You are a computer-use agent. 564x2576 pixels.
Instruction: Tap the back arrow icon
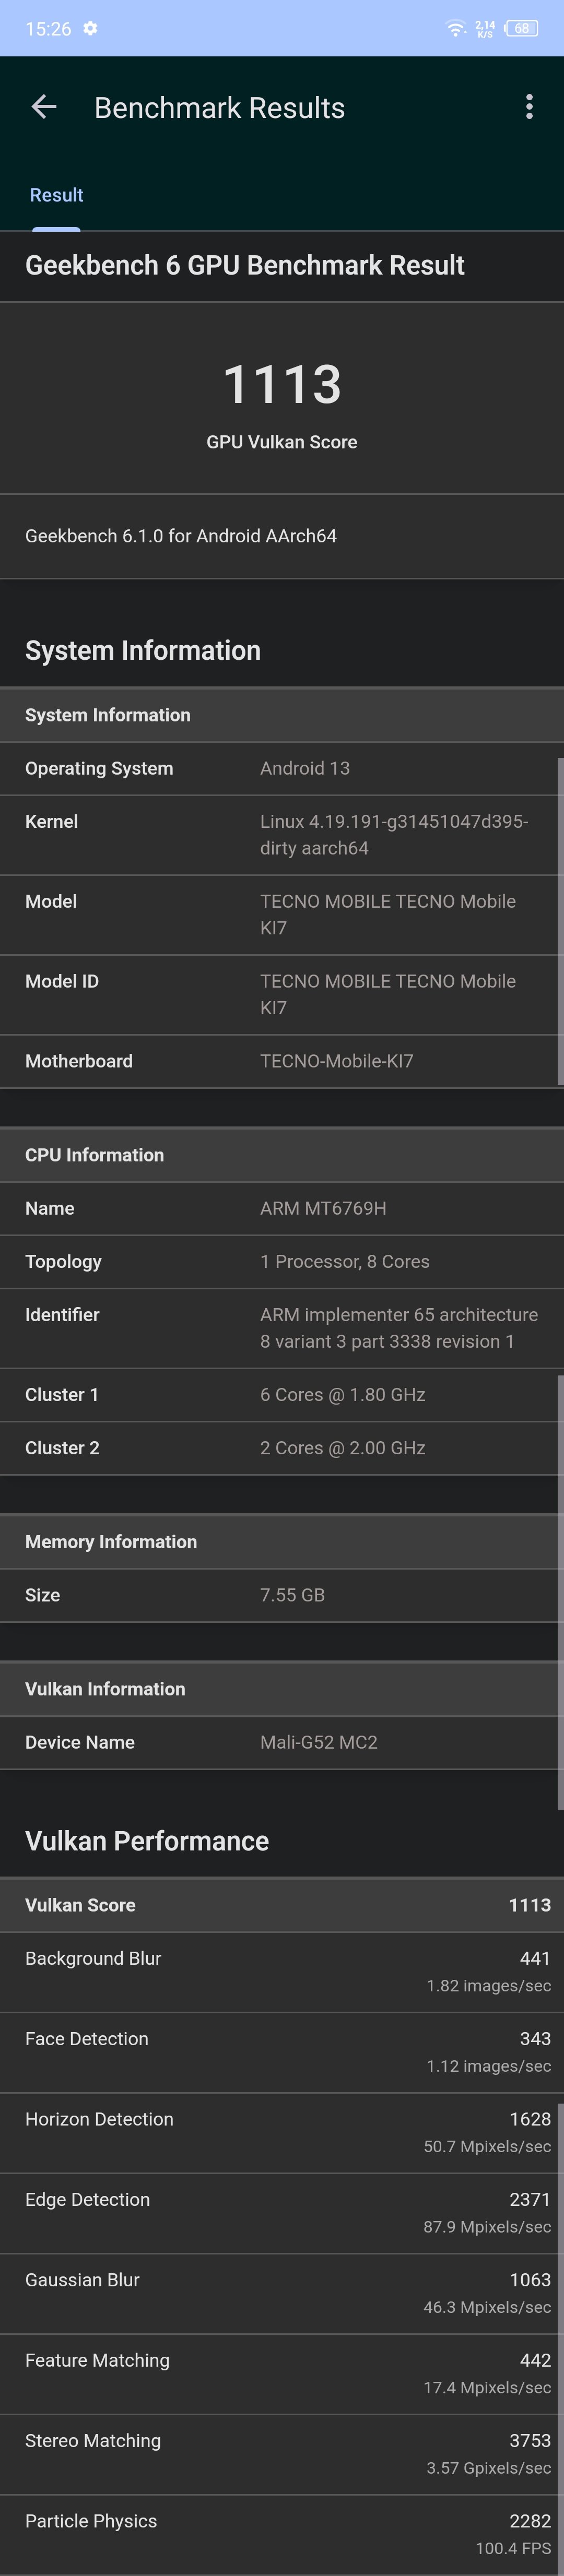tap(43, 107)
